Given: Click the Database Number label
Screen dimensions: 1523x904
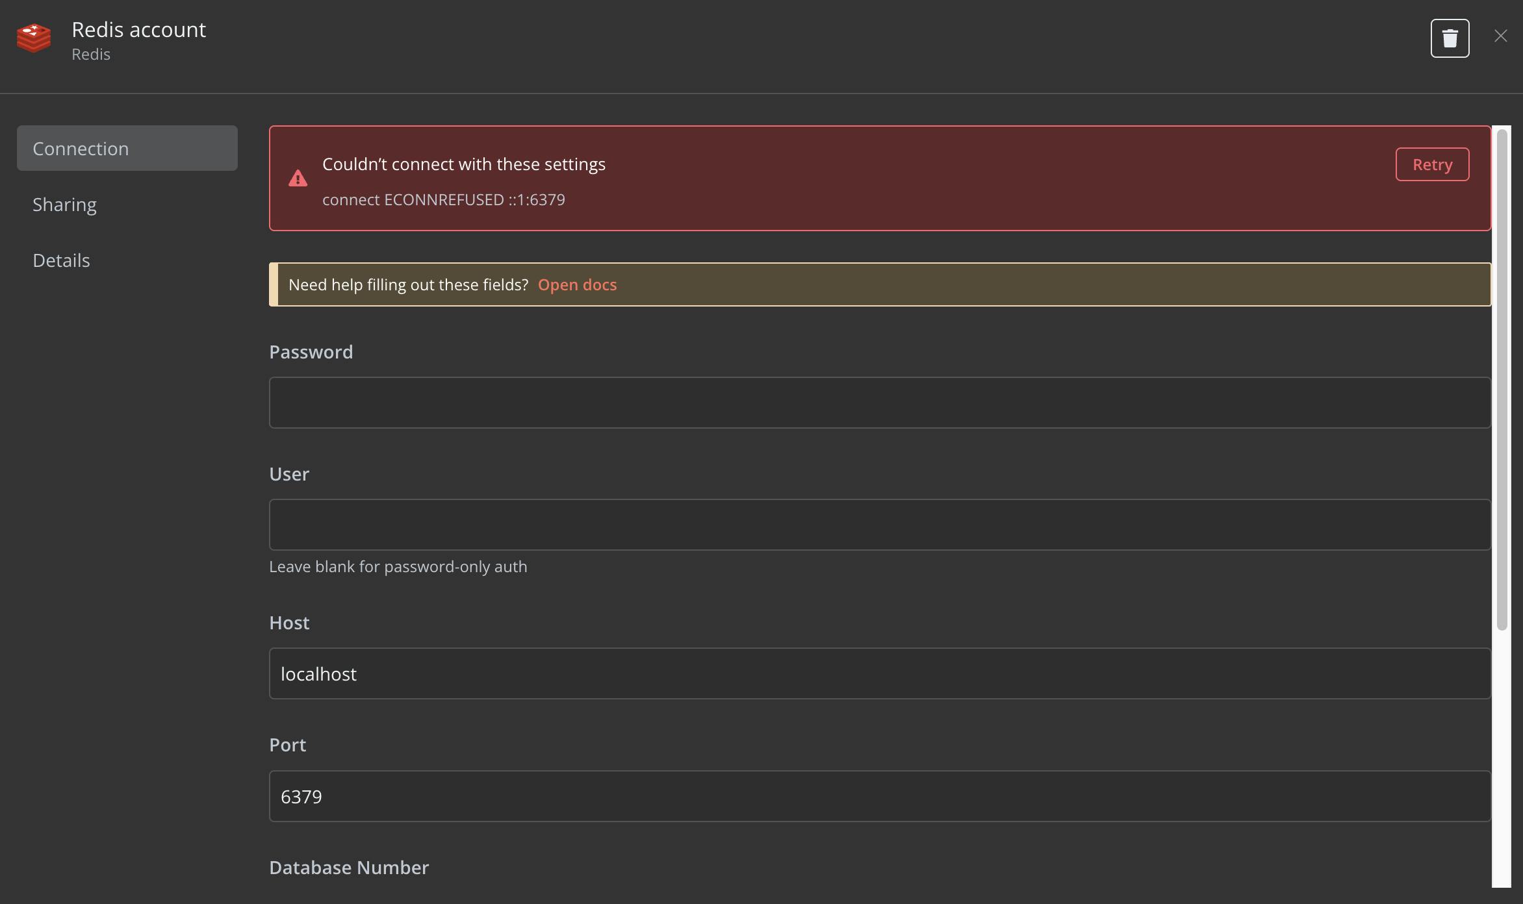Looking at the screenshot, I should (x=349, y=868).
